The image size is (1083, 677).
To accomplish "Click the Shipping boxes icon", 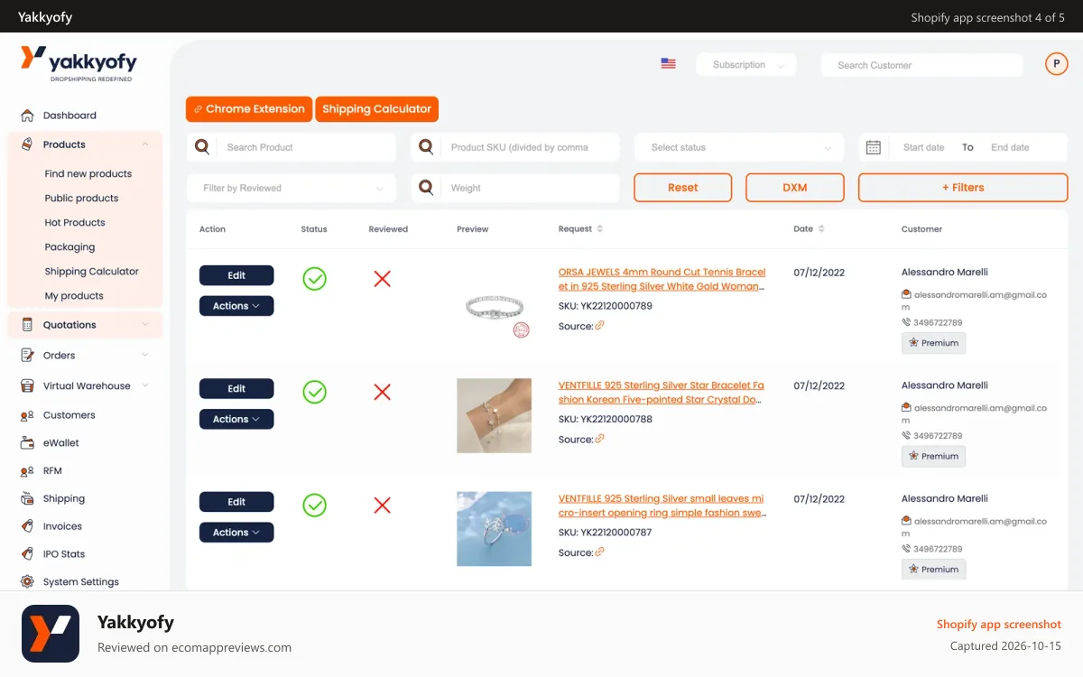I will [x=26, y=498].
